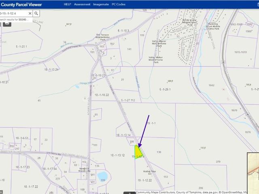
Task: Click the Kodiak Tree Svc label
Action: pos(149,173)
